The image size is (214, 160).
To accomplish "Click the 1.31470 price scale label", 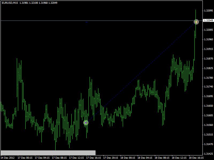I will (x=208, y=144).
